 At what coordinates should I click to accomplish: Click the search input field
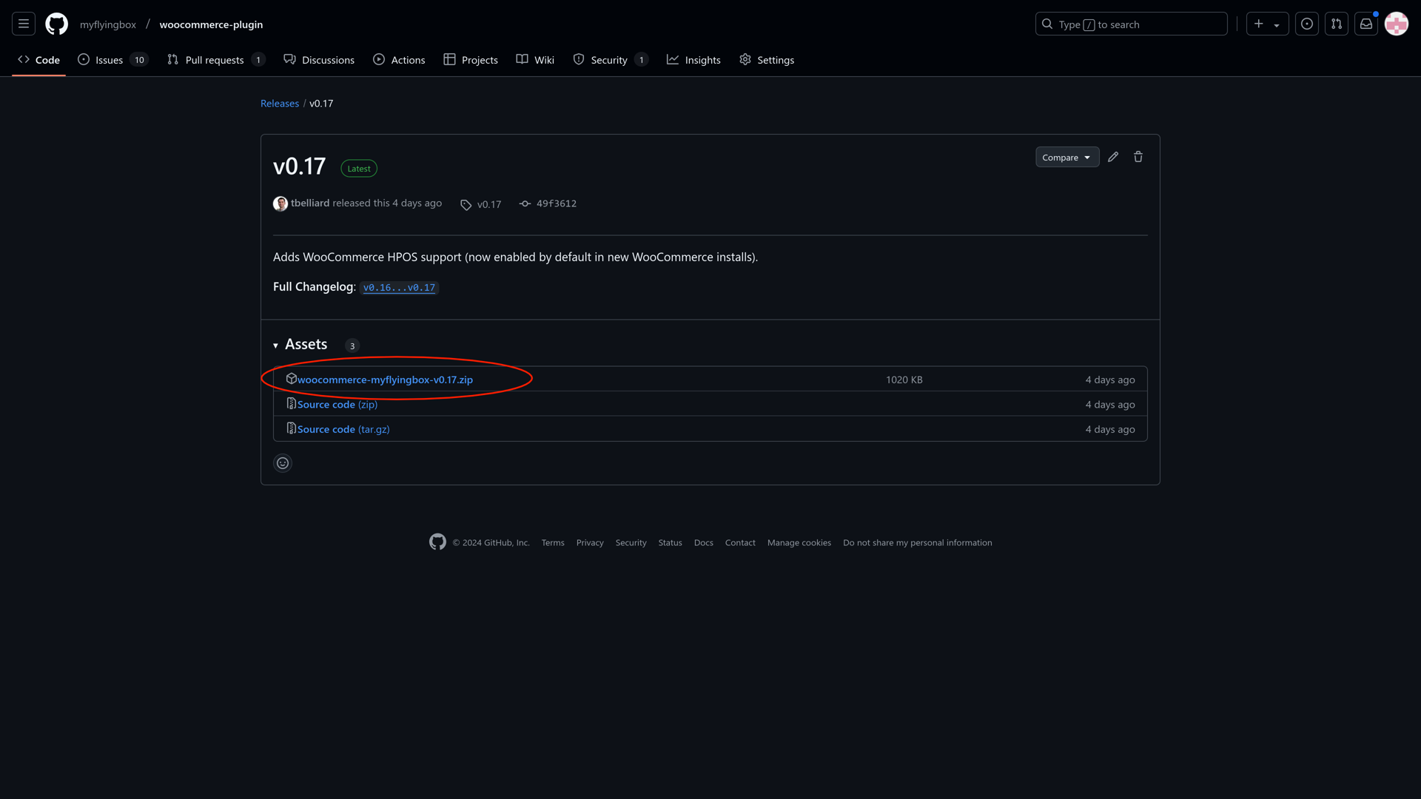click(x=1131, y=24)
